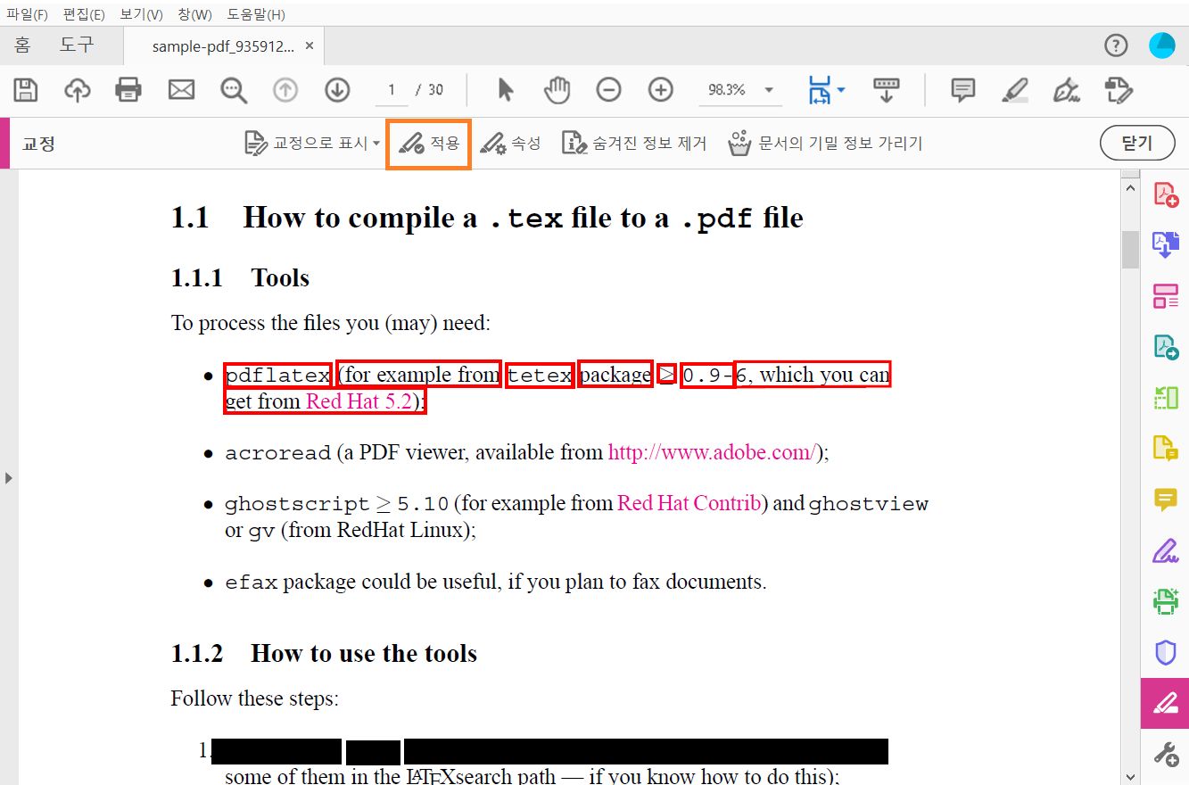Open the 보기(V) menu
The width and height of the screenshot is (1189, 785).
(141, 14)
